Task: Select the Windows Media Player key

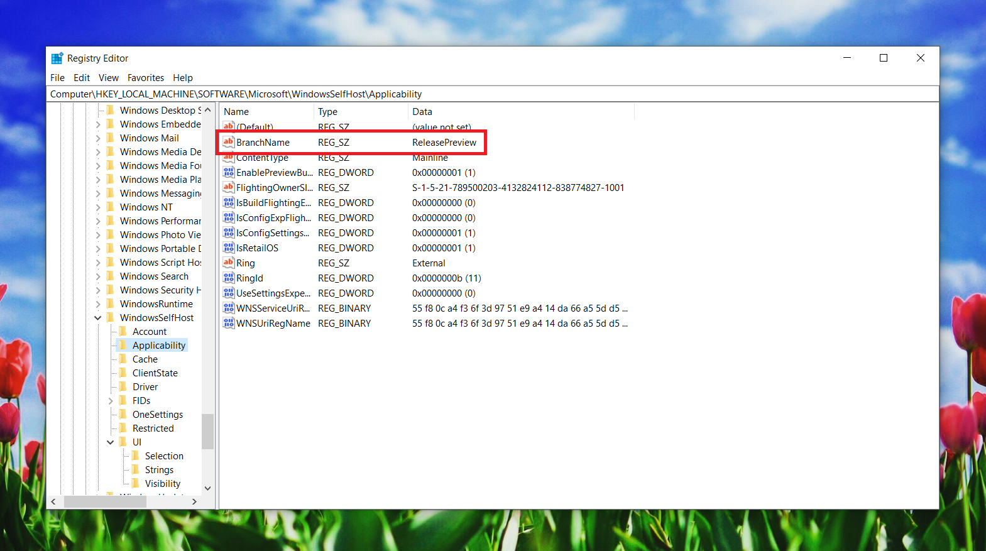Action: pyautogui.click(x=160, y=180)
